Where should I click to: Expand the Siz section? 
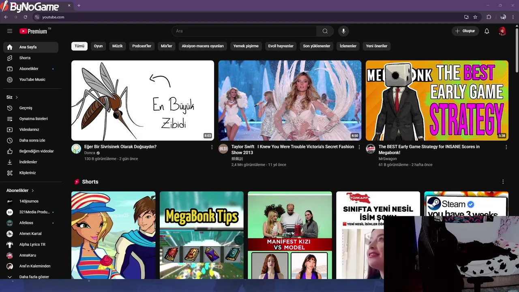pos(12,97)
